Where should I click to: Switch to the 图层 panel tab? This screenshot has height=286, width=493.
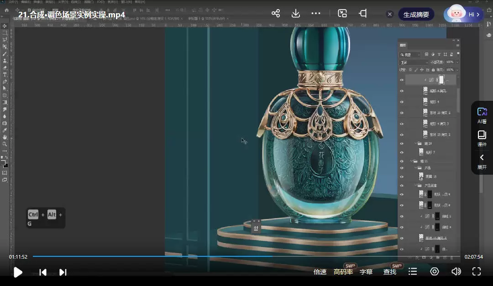click(403, 45)
